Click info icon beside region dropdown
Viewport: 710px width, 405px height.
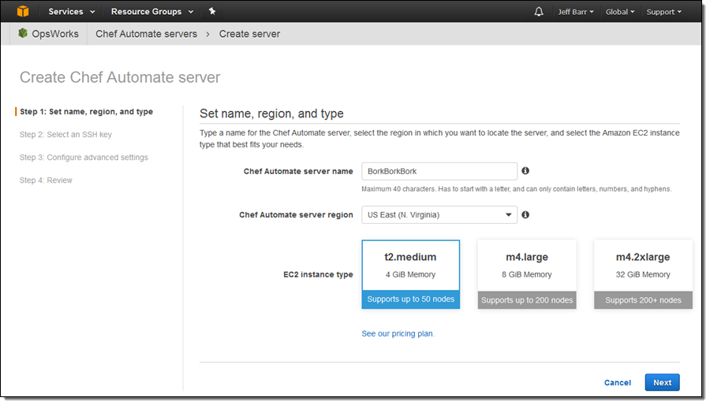[x=525, y=214]
